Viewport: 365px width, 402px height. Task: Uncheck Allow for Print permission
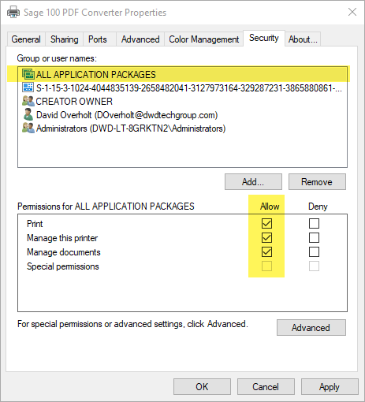coord(266,224)
